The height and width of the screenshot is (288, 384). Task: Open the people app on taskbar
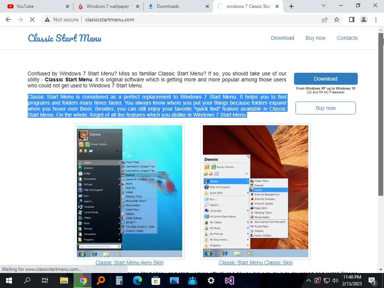(x=192, y=280)
